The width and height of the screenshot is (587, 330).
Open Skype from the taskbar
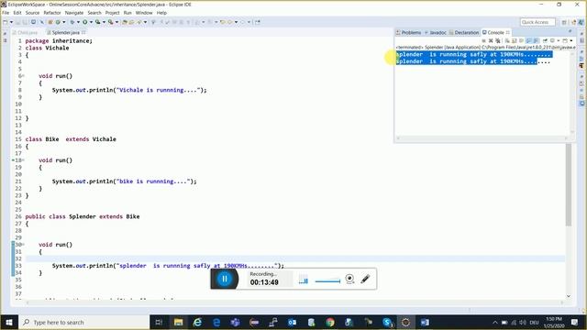pyautogui.click(x=387, y=322)
